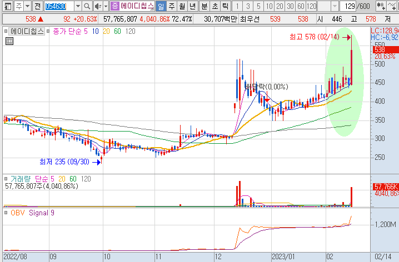Click the 02/14 date label
The width and height of the screenshot is (399, 262).
click(383, 256)
